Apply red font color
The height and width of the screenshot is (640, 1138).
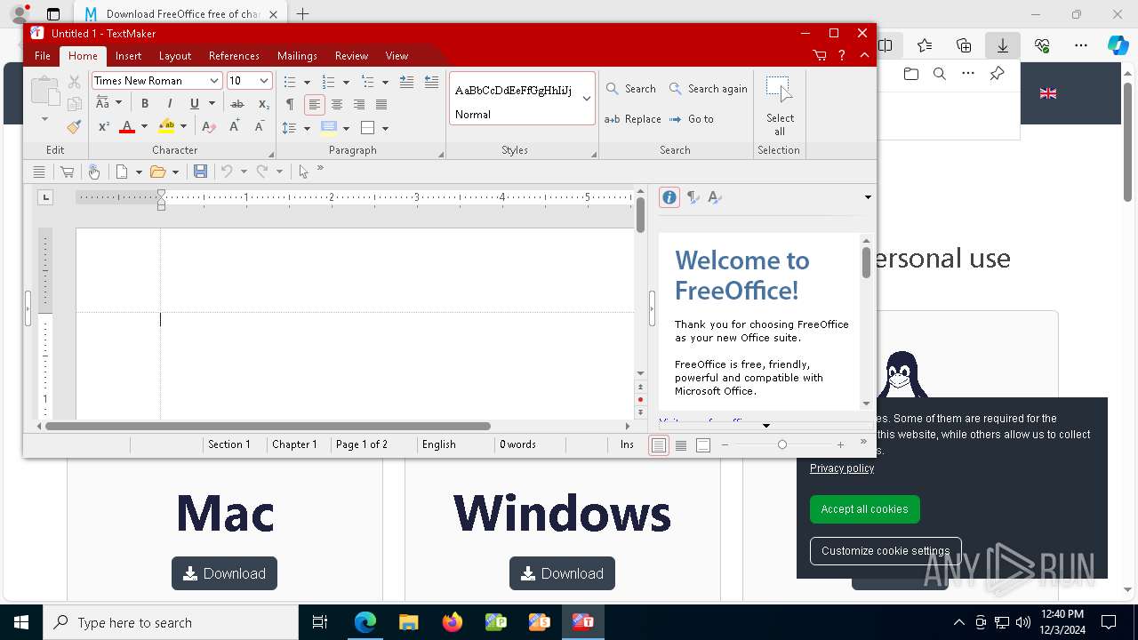[x=126, y=127]
